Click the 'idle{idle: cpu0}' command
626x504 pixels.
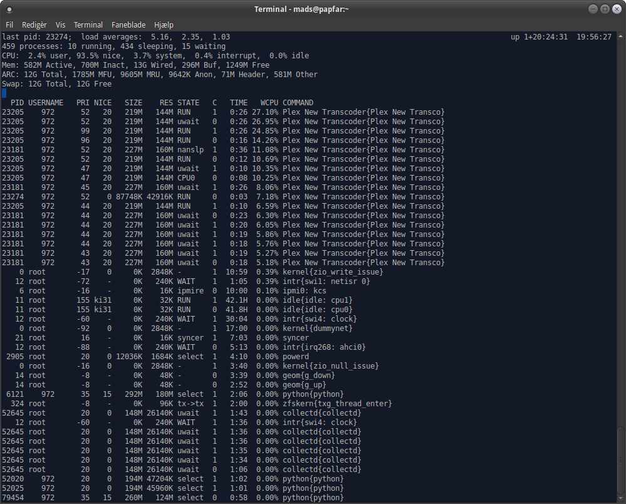coord(318,310)
